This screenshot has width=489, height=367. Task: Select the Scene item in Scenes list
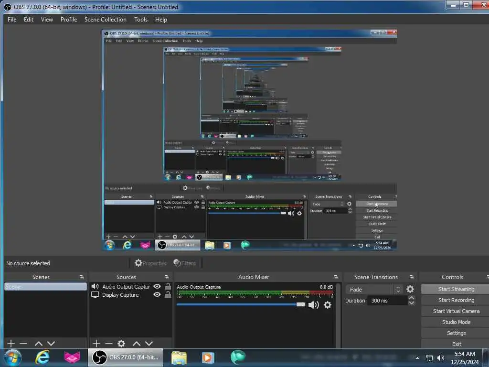pyautogui.click(x=45, y=287)
